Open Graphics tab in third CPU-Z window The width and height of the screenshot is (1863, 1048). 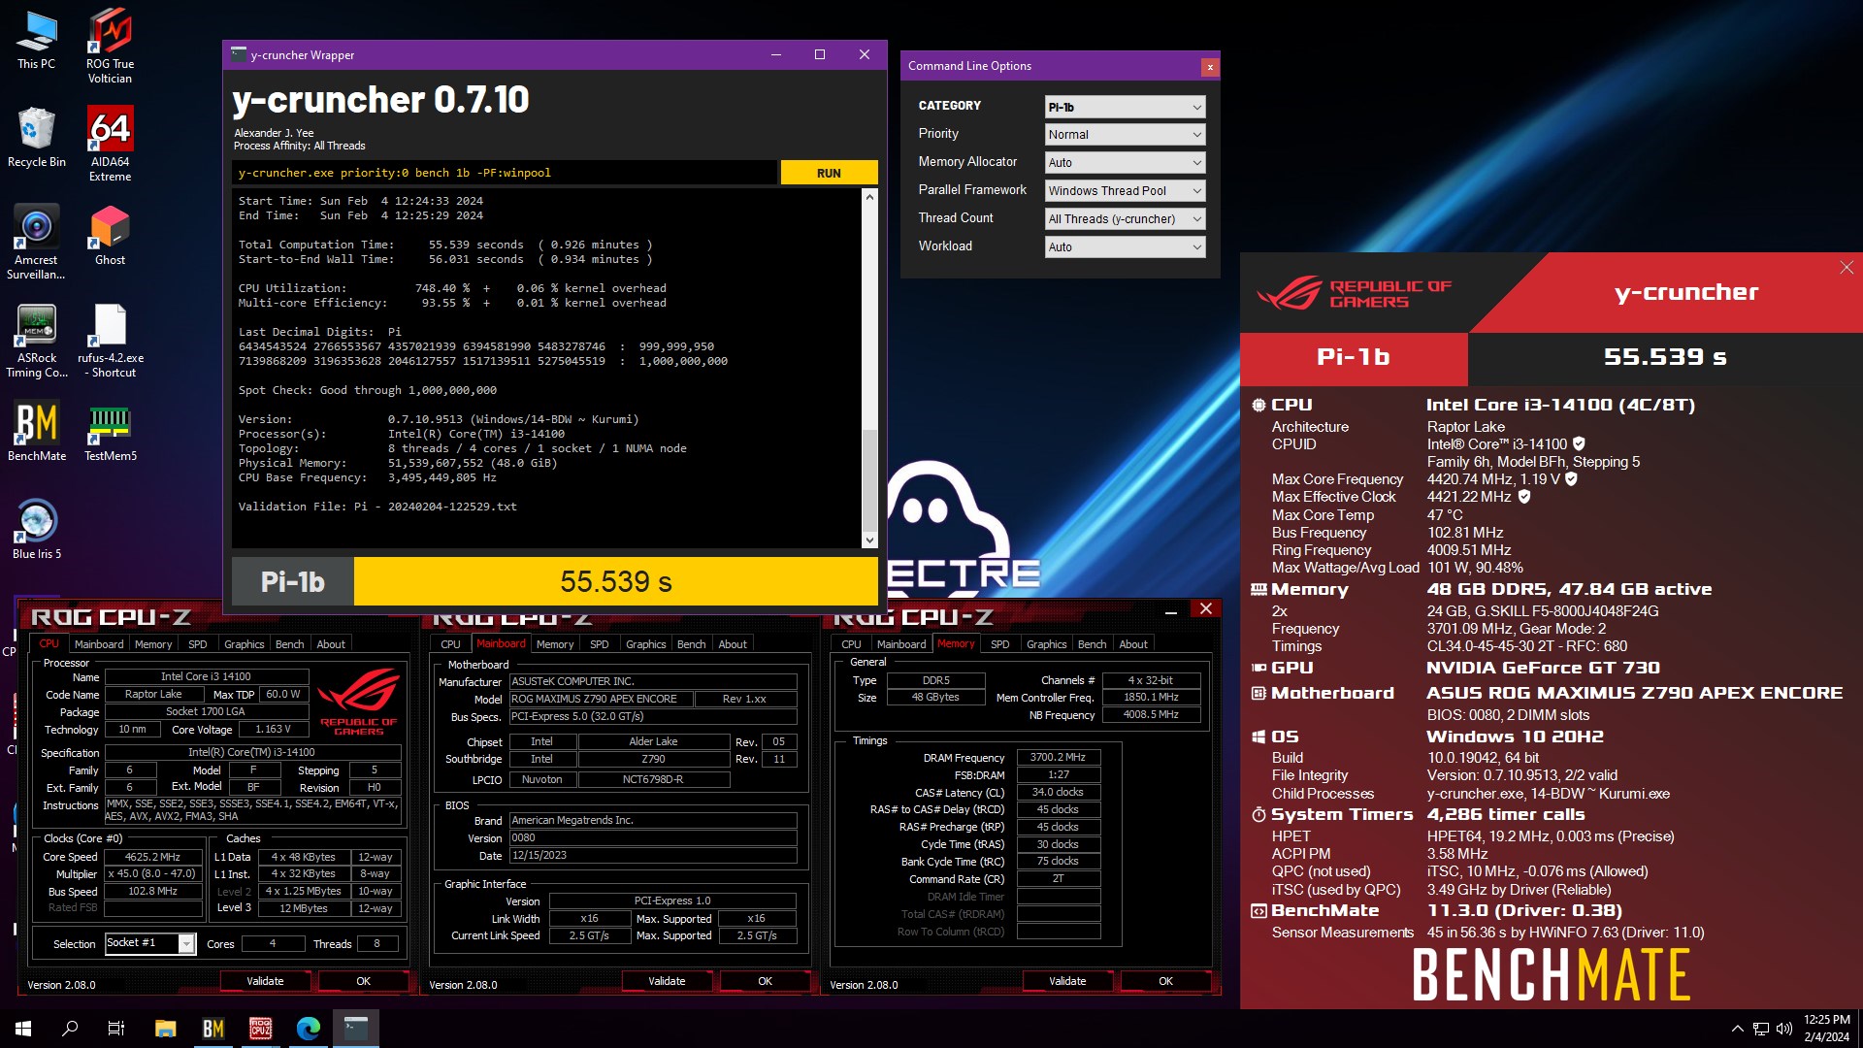1046,644
